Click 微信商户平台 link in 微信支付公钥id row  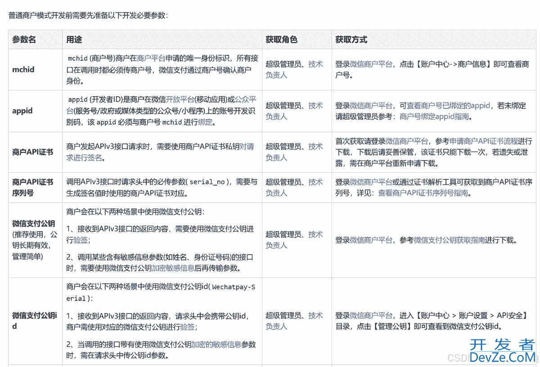371,316
